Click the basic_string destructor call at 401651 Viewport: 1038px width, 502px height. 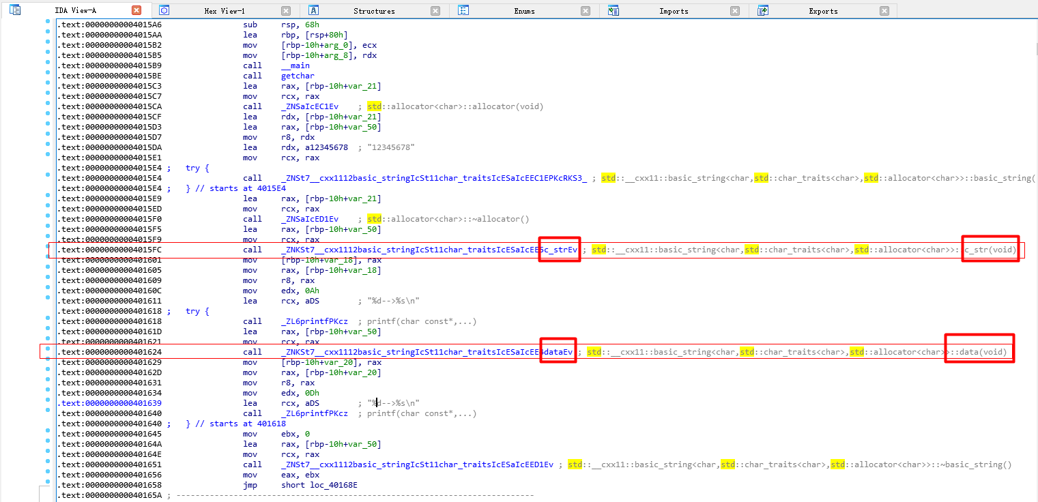417,464
